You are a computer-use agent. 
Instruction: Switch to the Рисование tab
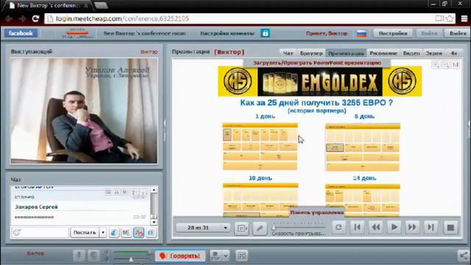click(x=383, y=53)
